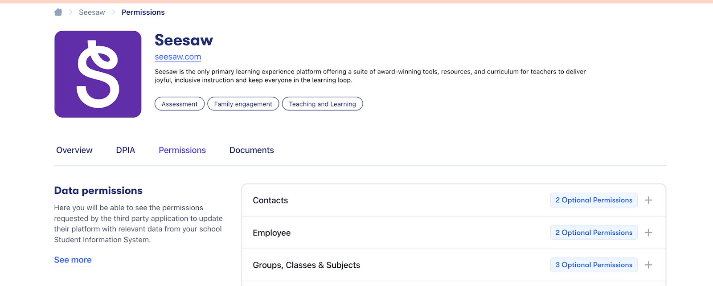Click Contacts' 2 Optional Permissions badge
This screenshot has width=713, height=286.
tap(594, 200)
